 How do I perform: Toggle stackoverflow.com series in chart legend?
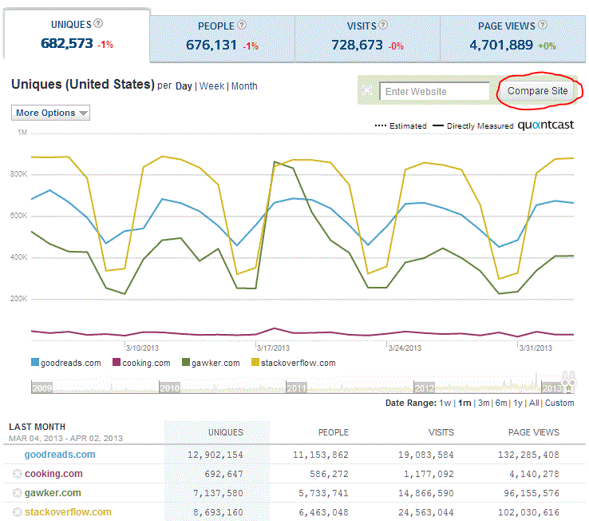(256, 363)
